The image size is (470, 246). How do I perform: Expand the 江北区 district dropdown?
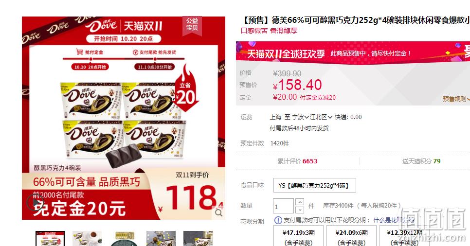[x=321, y=117]
